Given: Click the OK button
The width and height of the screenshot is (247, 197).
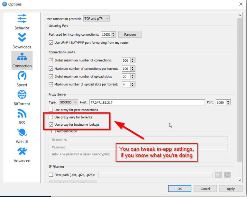Looking at the screenshot, I should (179, 189).
